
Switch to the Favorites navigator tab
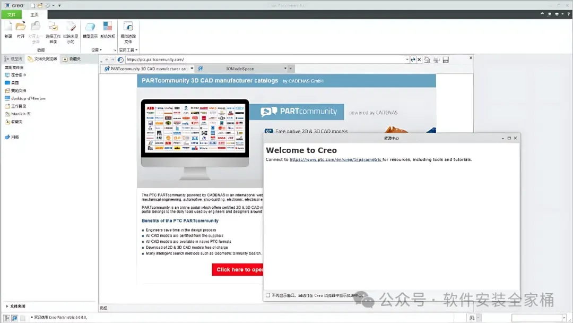[x=72, y=58]
